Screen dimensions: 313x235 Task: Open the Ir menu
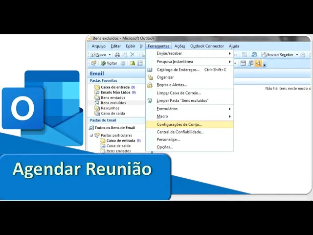pos(141,46)
